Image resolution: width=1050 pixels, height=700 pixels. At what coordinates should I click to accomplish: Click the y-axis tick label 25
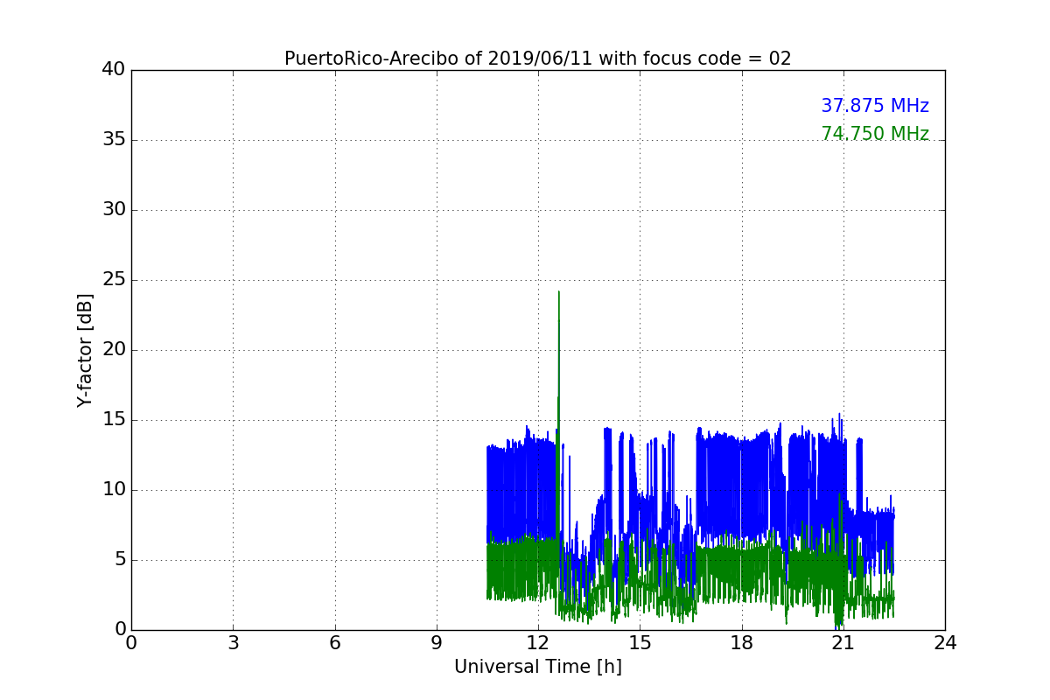pyautogui.click(x=114, y=280)
